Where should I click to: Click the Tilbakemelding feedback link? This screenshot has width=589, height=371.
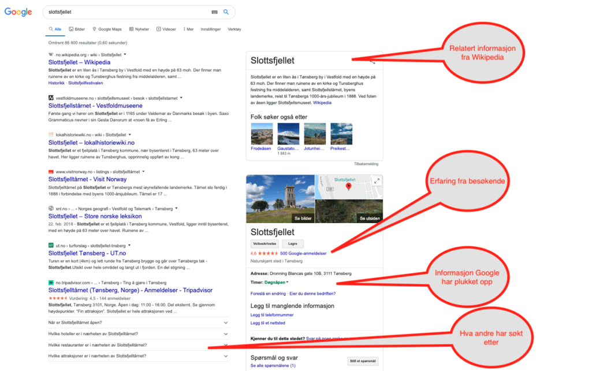click(366, 164)
